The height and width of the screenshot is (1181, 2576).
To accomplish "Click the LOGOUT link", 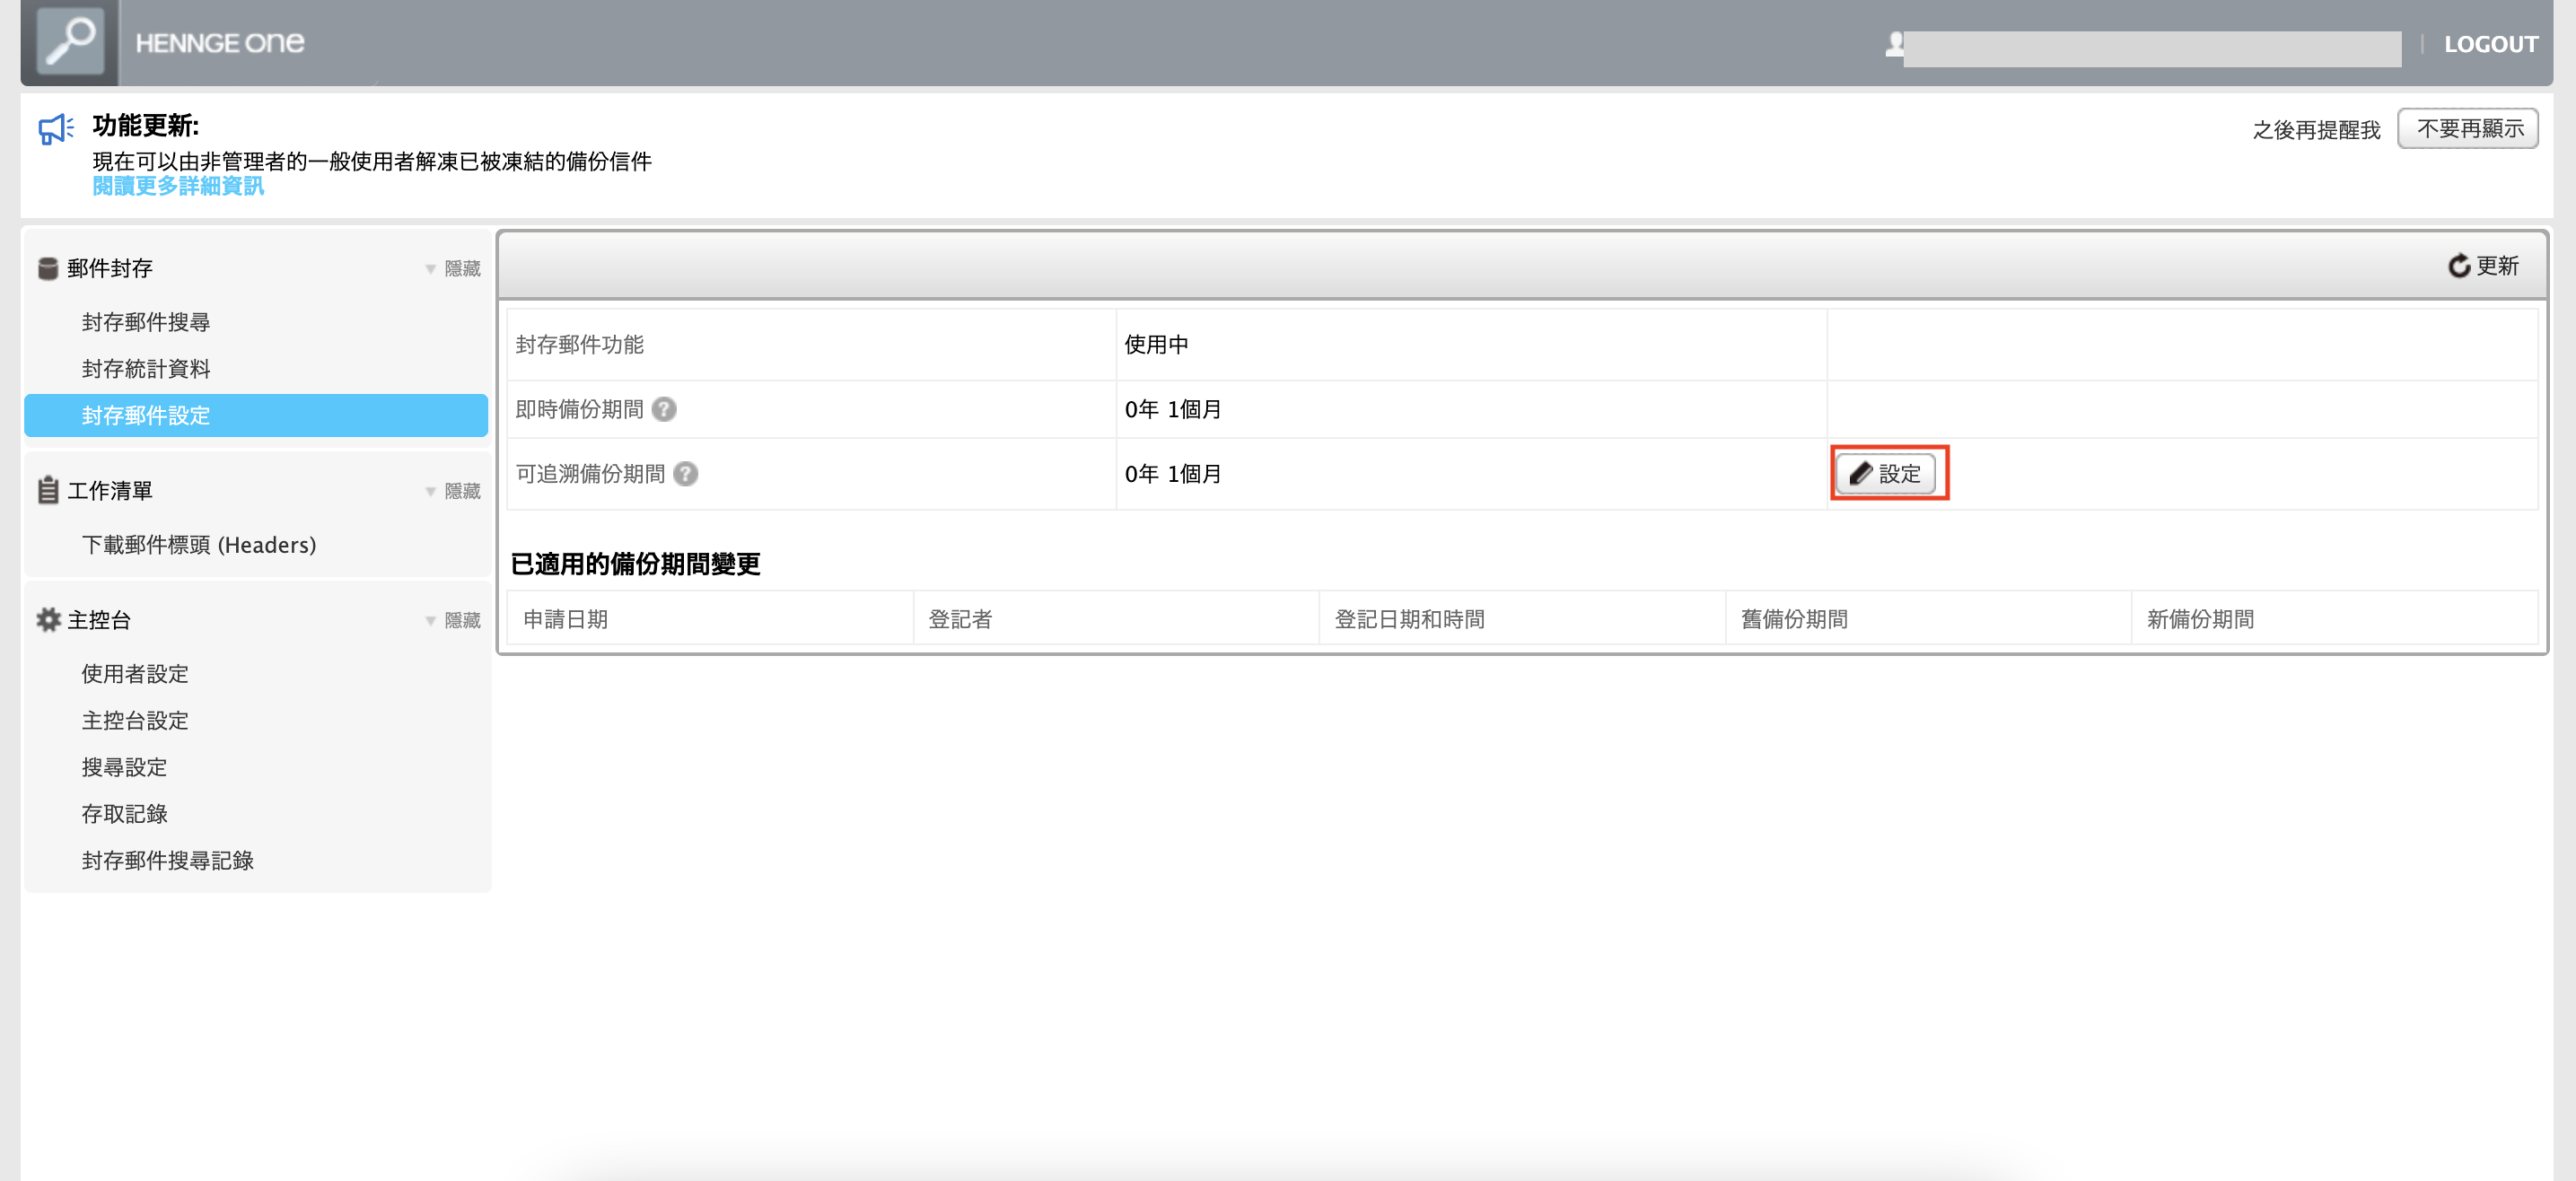I will (2491, 44).
